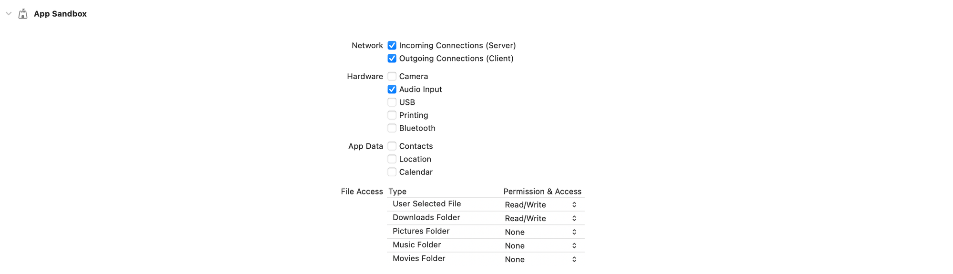Image resolution: width=953 pixels, height=274 pixels.
Task: Turn off Audio Input checkbox
Action: click(392, 89)
